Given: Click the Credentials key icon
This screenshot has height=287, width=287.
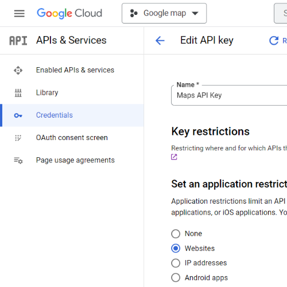Looking at the screenshot, I should point(18,115).
